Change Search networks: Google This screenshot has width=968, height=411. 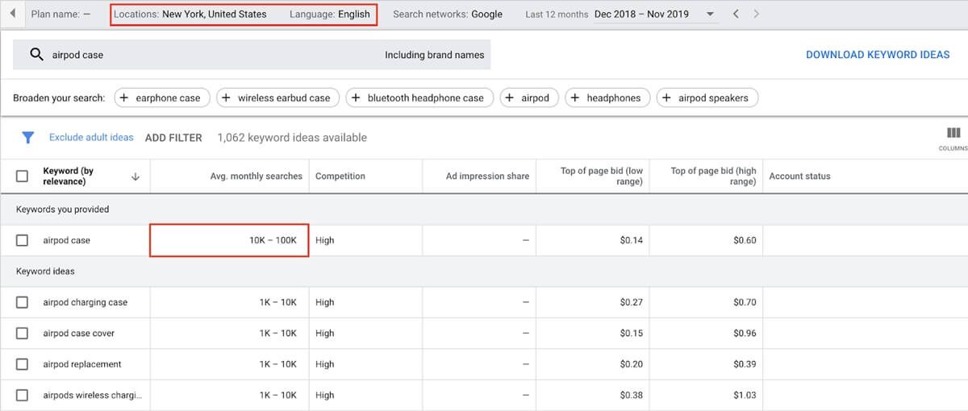pyautogui.click(x=448, y=15)
